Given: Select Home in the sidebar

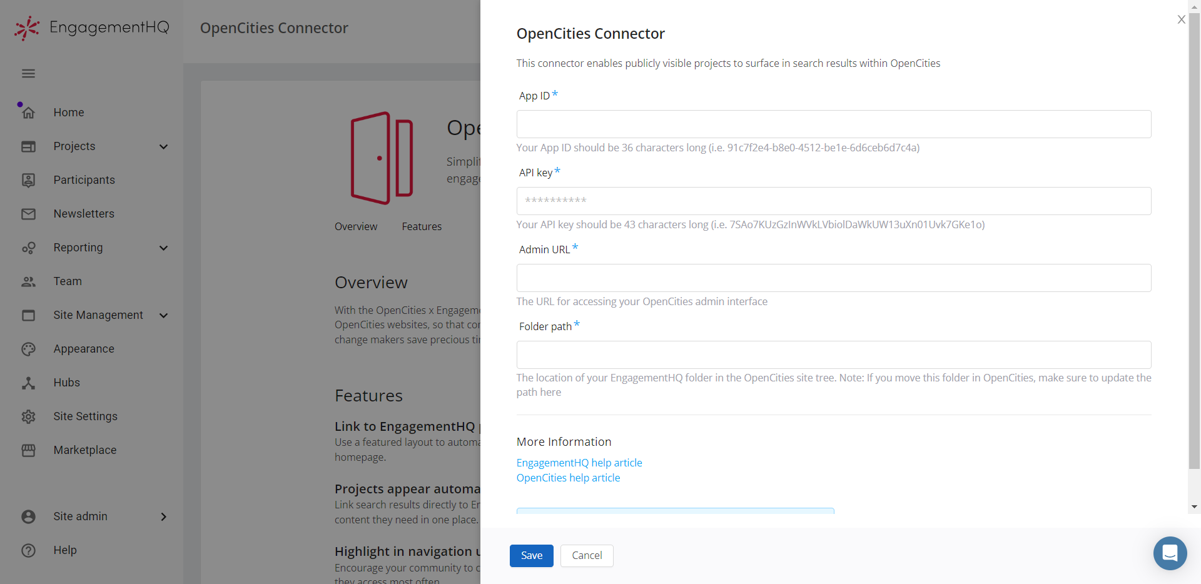Looking at the screenshot, I should click(68, 112).
